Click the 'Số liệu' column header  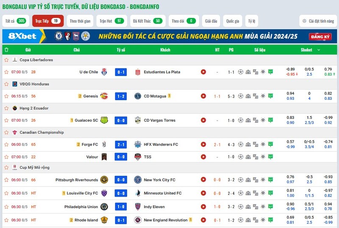pyautogui.click(x=260, y=50)
